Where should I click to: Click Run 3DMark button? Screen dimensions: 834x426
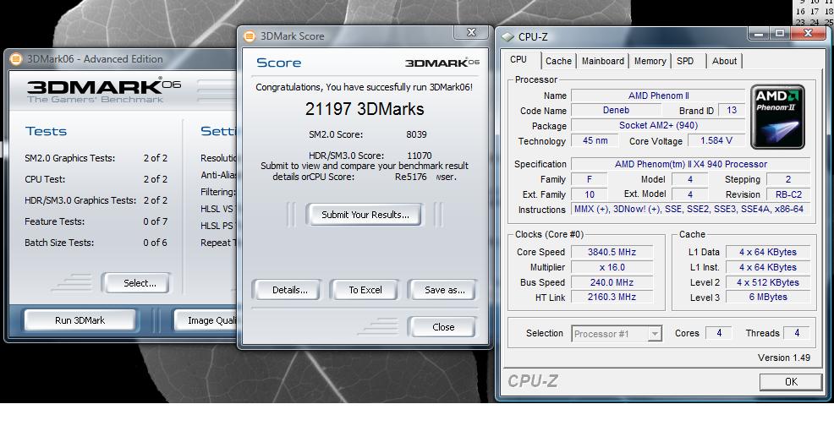tap(80, 320)
